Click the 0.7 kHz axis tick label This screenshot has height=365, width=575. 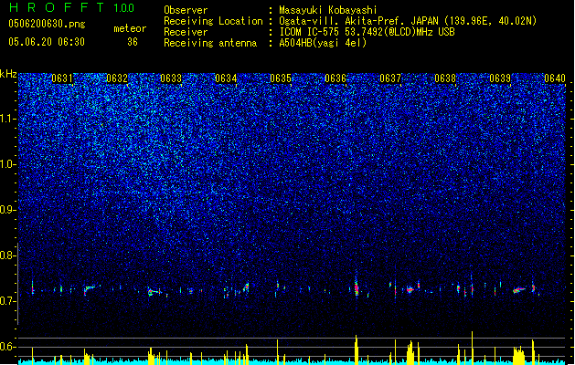coord(7,301)
